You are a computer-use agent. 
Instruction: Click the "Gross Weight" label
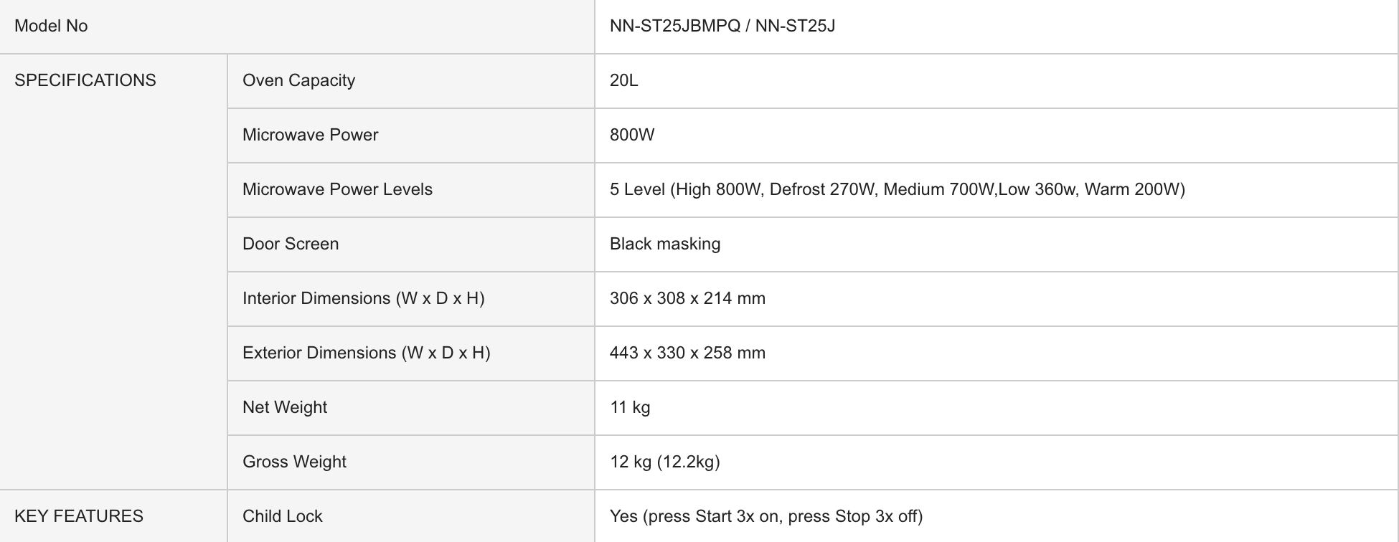point(294,462)
